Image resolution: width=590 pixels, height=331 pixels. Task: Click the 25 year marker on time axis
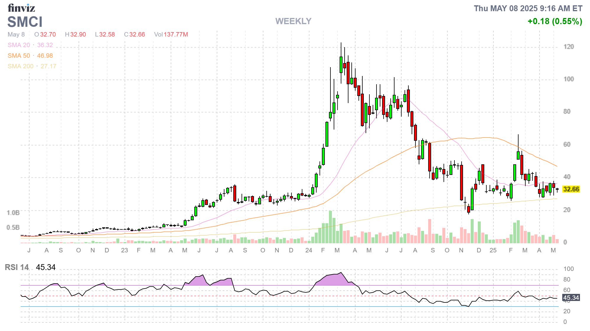pos(493,250)
